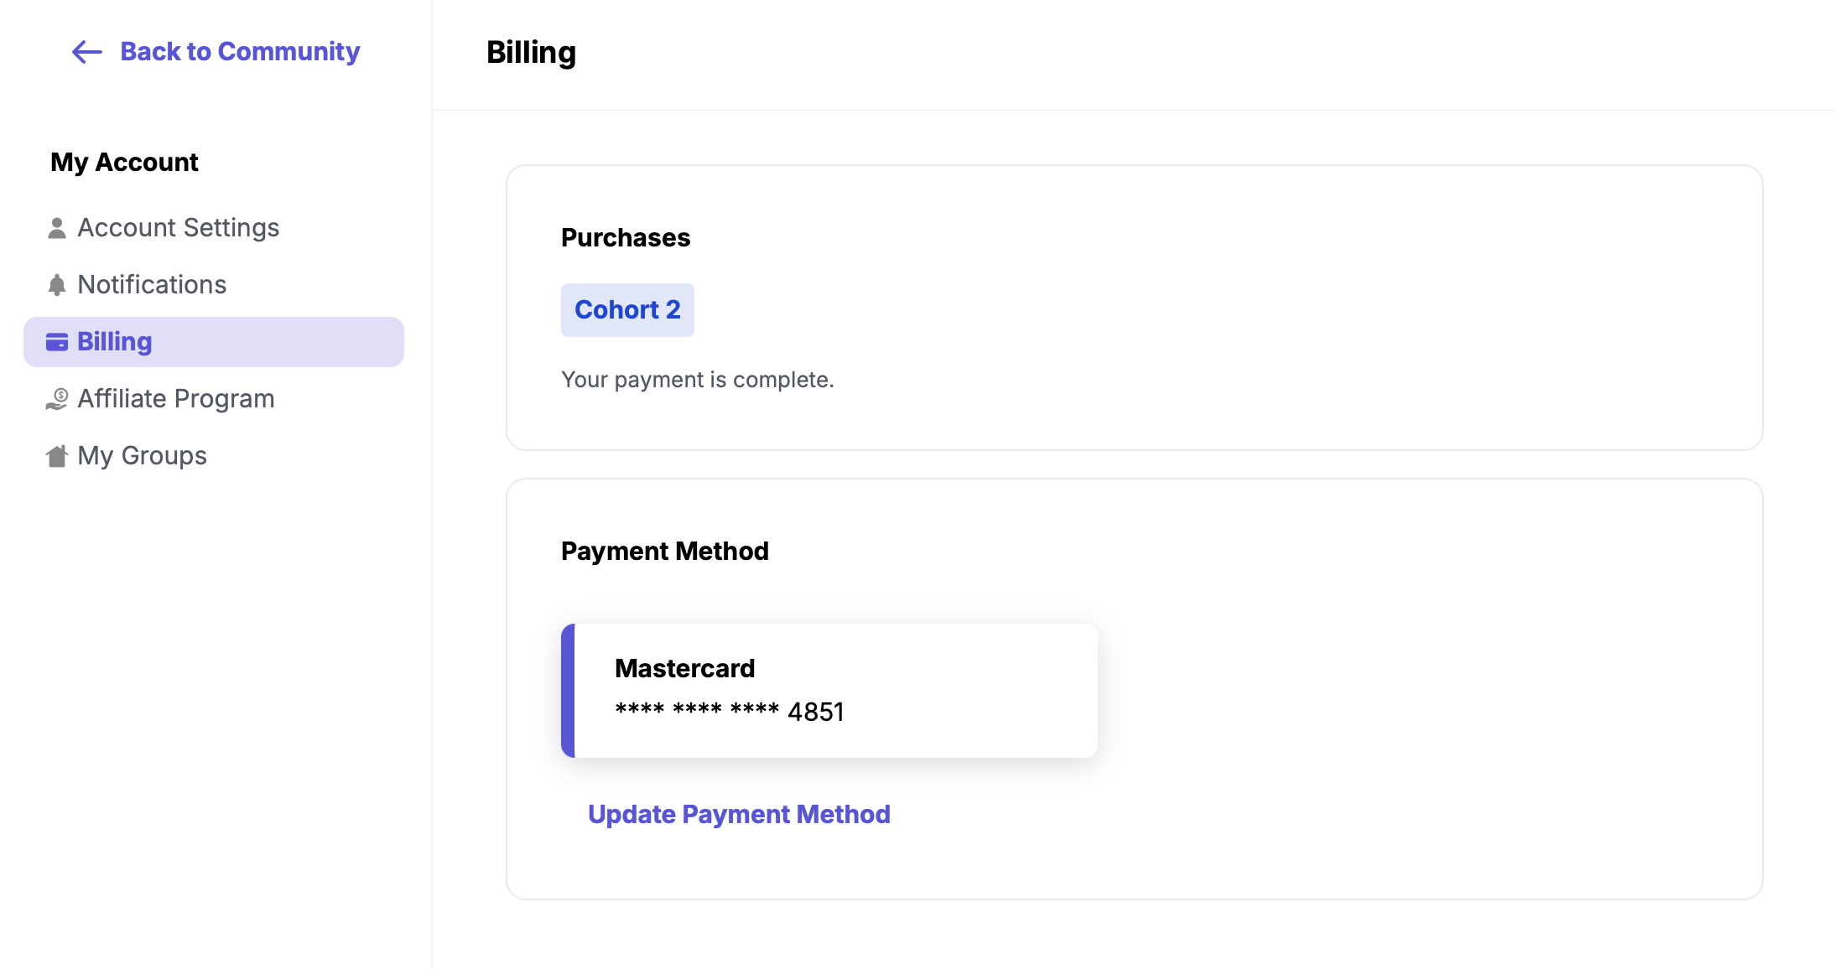Viewport: 1835px width, 969px height.
Task: Click the masked card number ending 4851
Action: (730, 712)
